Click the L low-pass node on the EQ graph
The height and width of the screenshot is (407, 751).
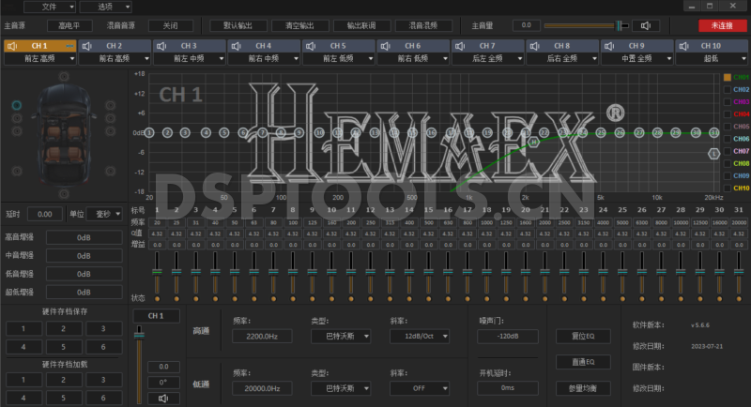(x=713, y=153)
